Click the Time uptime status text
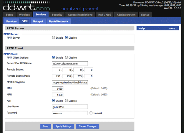184x133 pixels. (150, 5)
